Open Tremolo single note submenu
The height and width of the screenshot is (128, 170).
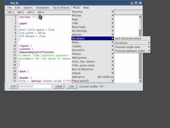tap(132, 47)
